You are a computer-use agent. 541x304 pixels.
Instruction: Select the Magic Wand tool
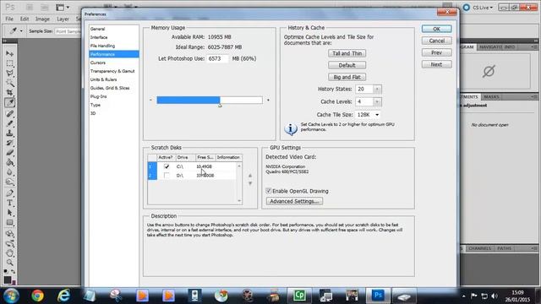coord(9,83)
